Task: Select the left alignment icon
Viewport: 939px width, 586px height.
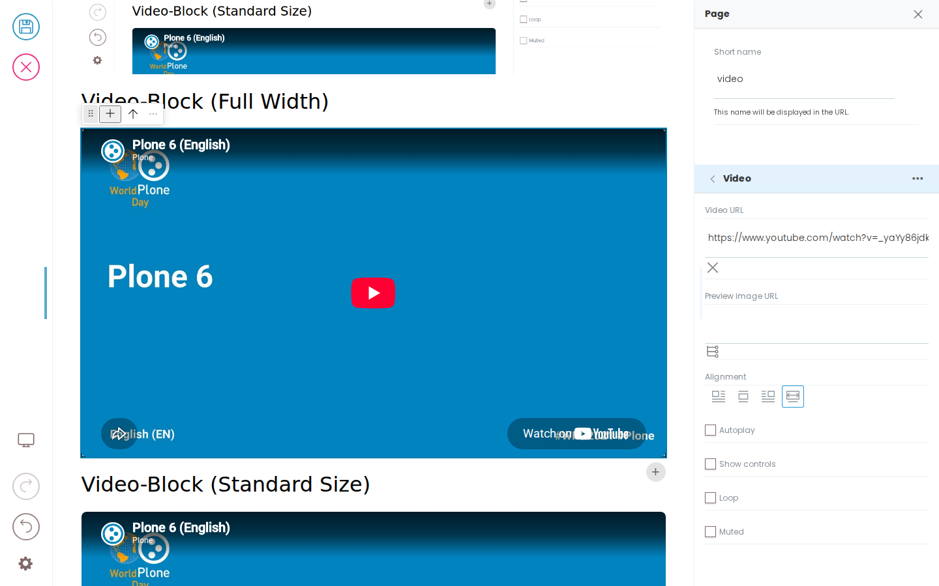Action: tap(719, 397)
